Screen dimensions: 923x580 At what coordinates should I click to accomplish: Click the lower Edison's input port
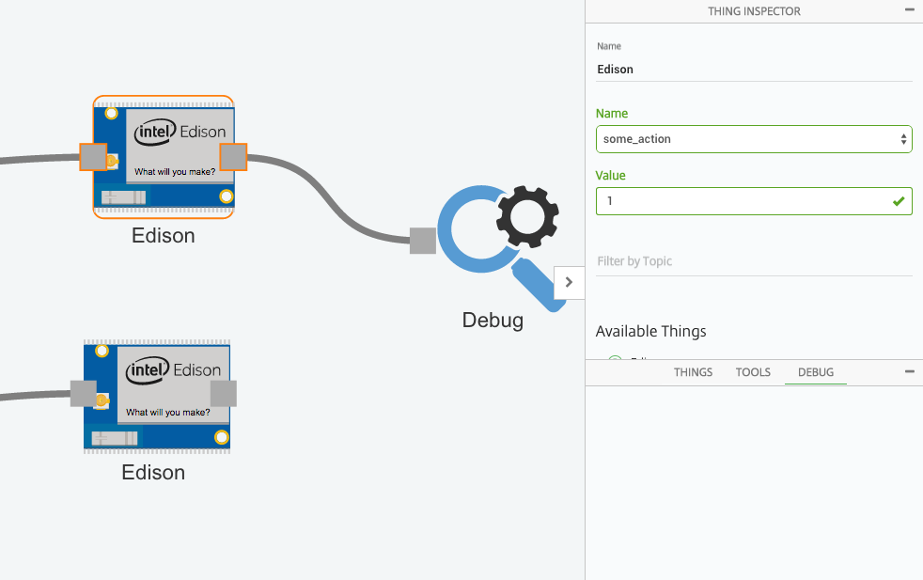[84, 393]
